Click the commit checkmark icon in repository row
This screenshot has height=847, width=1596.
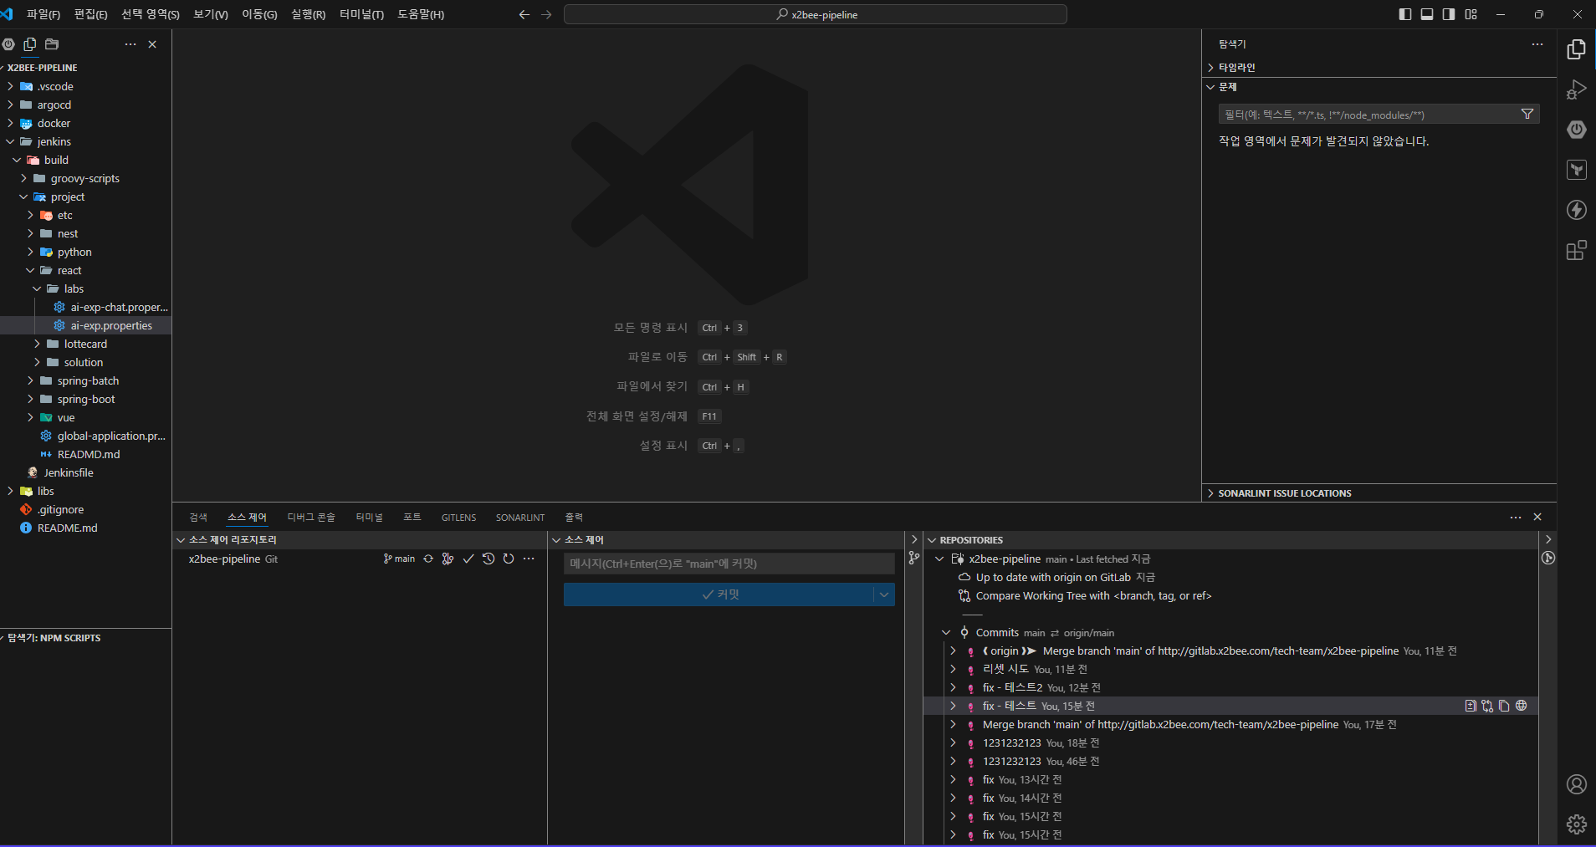click(x=468, y=559)
